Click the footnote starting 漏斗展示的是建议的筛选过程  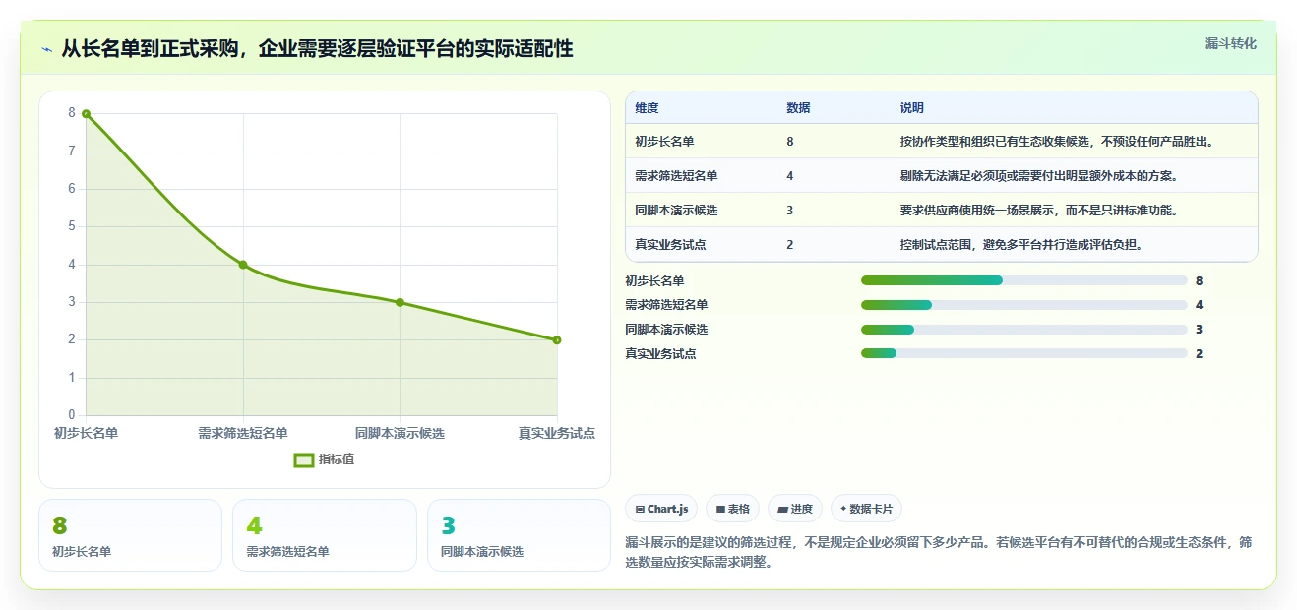point(939,553)
